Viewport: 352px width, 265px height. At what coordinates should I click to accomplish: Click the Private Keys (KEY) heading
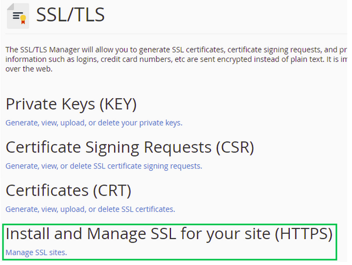[71, 104]
